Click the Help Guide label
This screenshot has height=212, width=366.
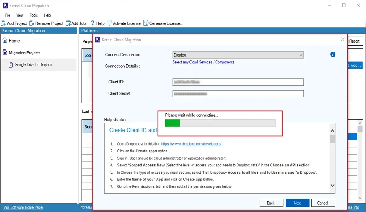[115, 120]
